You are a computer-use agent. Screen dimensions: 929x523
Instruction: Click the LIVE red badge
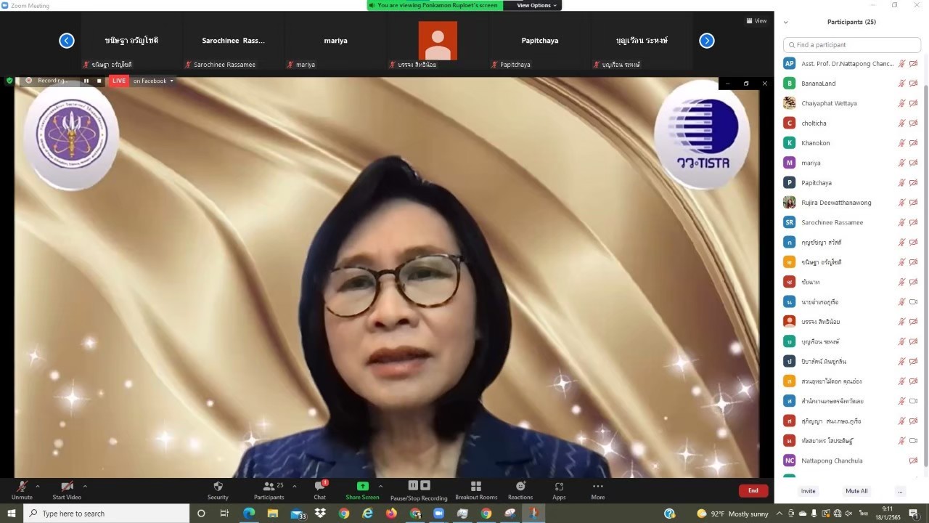point(119,81)
